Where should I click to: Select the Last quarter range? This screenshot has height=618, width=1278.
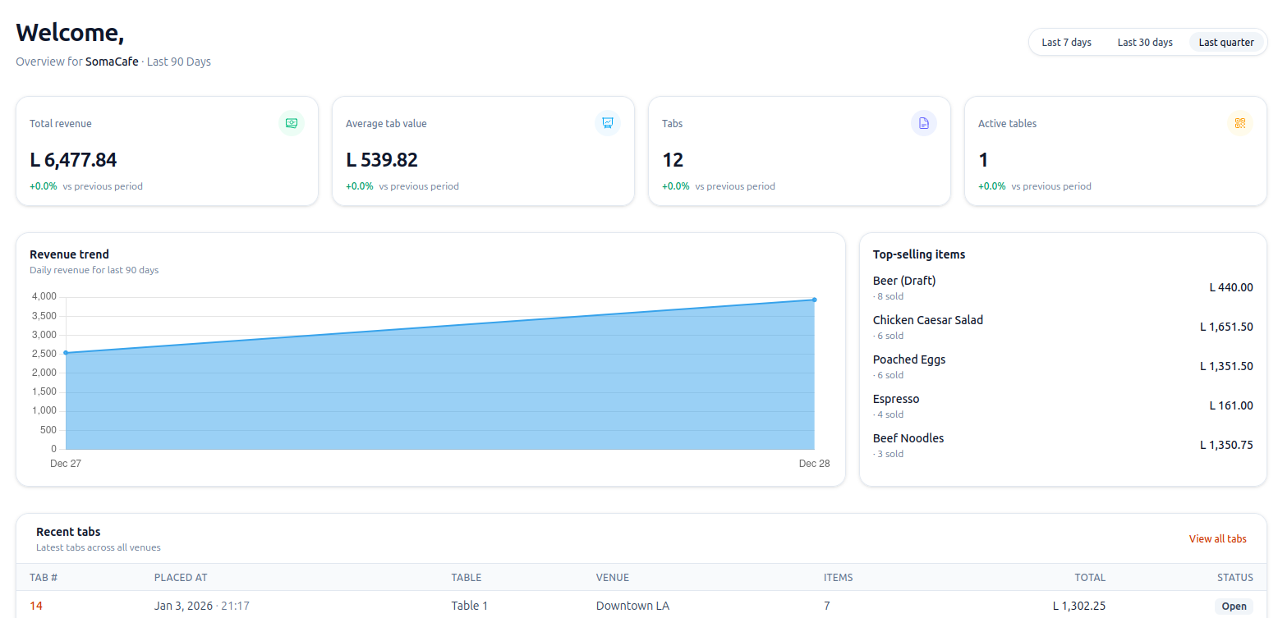pos(1225,42)
